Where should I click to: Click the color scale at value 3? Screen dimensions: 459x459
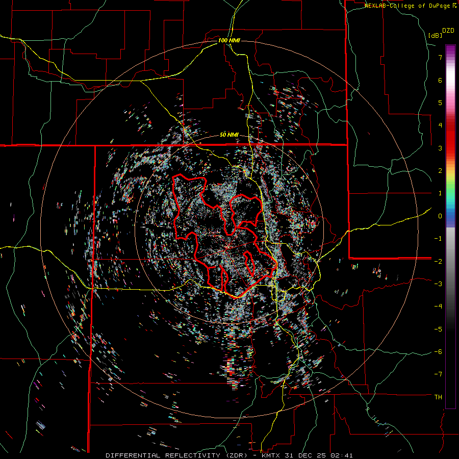(x=450, y=148)
